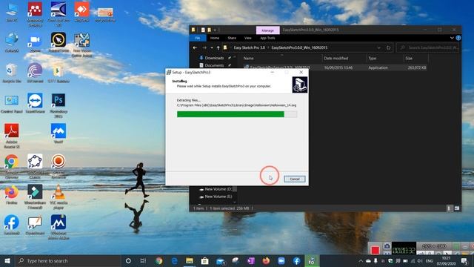
Task: Click the 16/09/2015 13:46 date cell
Action: click(338, 67)
